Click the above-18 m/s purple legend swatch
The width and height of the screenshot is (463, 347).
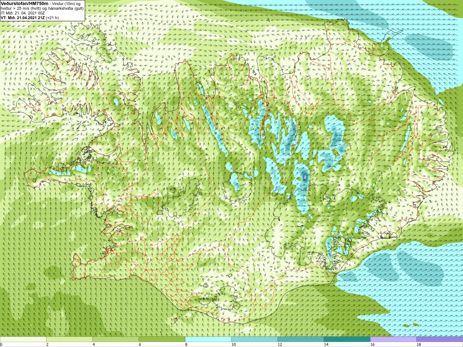440,340
